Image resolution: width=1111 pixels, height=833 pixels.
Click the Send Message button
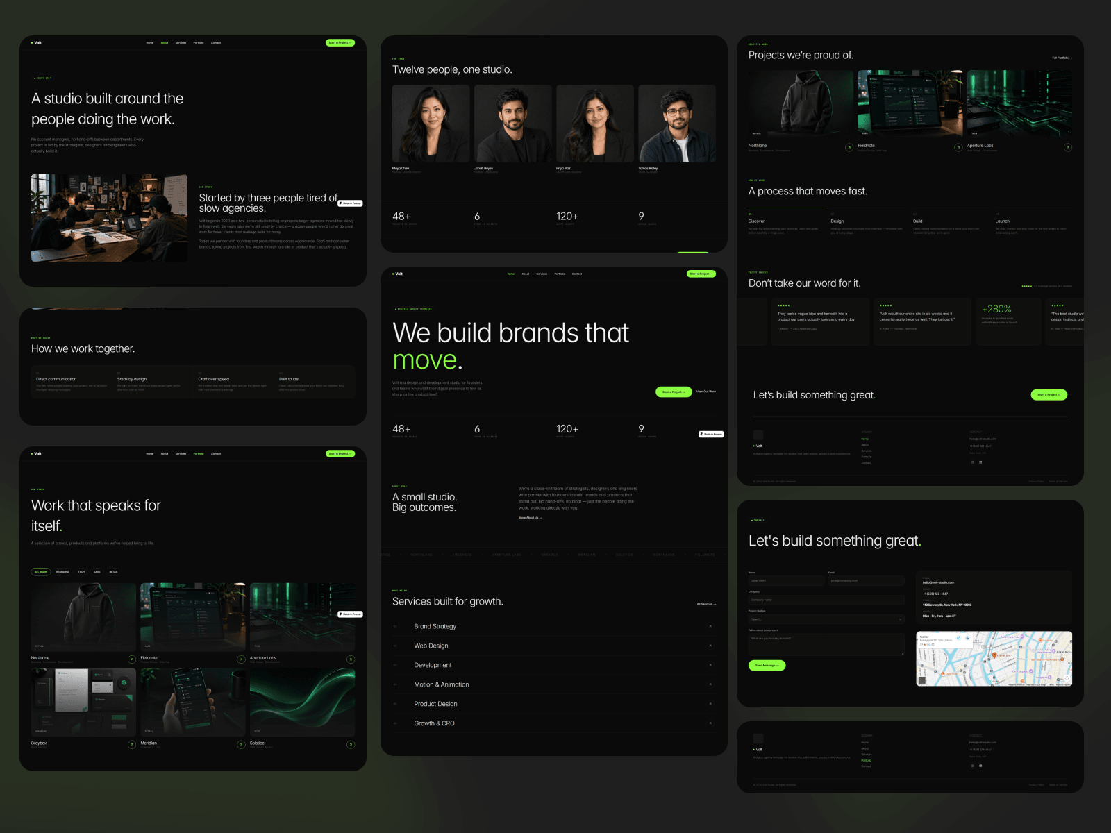pos(767,665)
